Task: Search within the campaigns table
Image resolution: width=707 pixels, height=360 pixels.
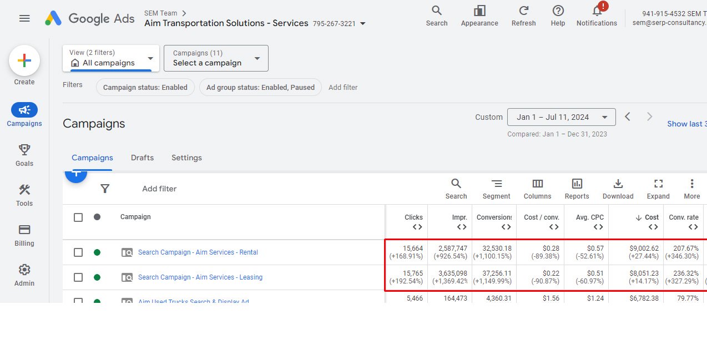Action: (x=456, y=189)
